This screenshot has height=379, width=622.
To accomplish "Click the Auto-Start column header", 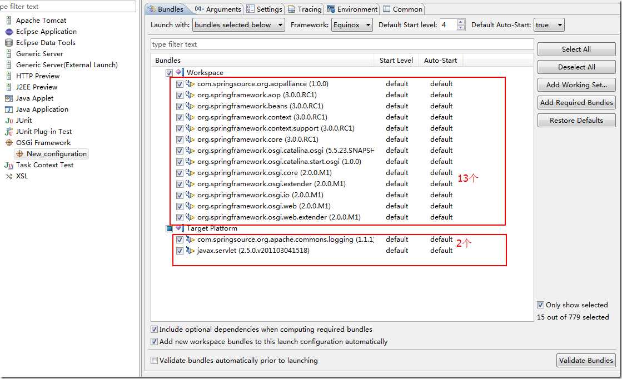I will point(440,60).
